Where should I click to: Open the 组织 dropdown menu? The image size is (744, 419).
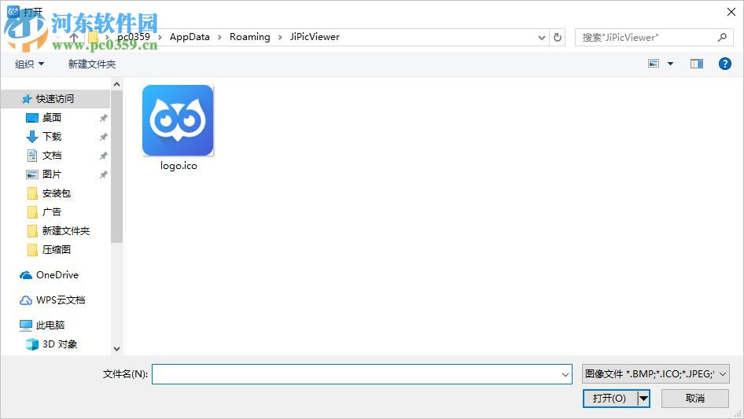point(29,64)
